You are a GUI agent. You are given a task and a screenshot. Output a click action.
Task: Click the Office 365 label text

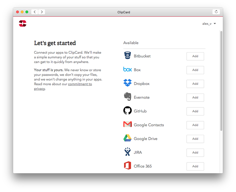coord(143,166)
